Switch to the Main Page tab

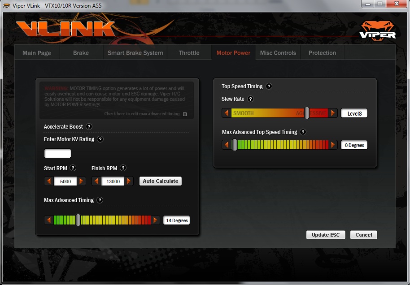tap(37, 53)
